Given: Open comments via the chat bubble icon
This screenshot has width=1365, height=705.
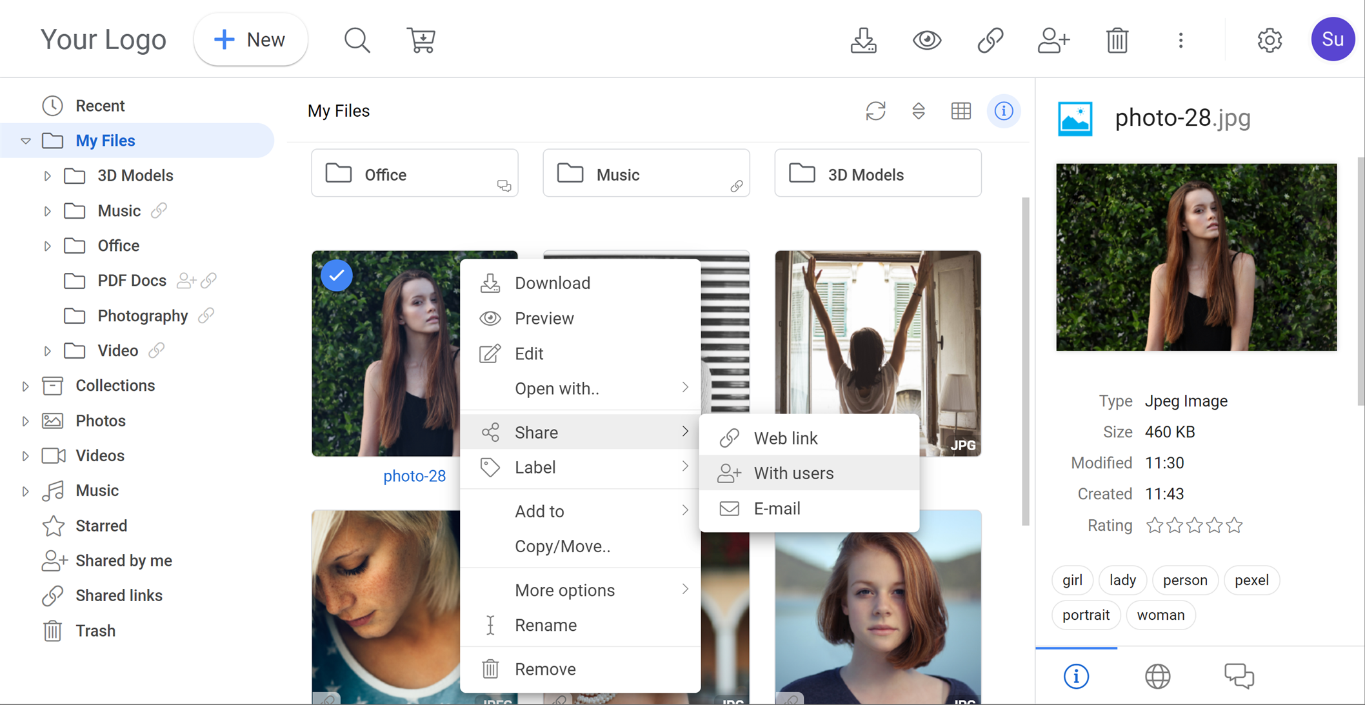Looking at the screenshot, I should tap(1239, 676).
